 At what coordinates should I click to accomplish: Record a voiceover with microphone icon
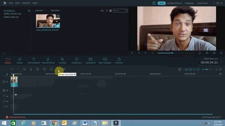click(x=200, y=53)
